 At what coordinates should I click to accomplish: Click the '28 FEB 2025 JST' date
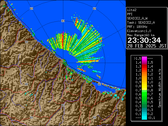point(147,46)
